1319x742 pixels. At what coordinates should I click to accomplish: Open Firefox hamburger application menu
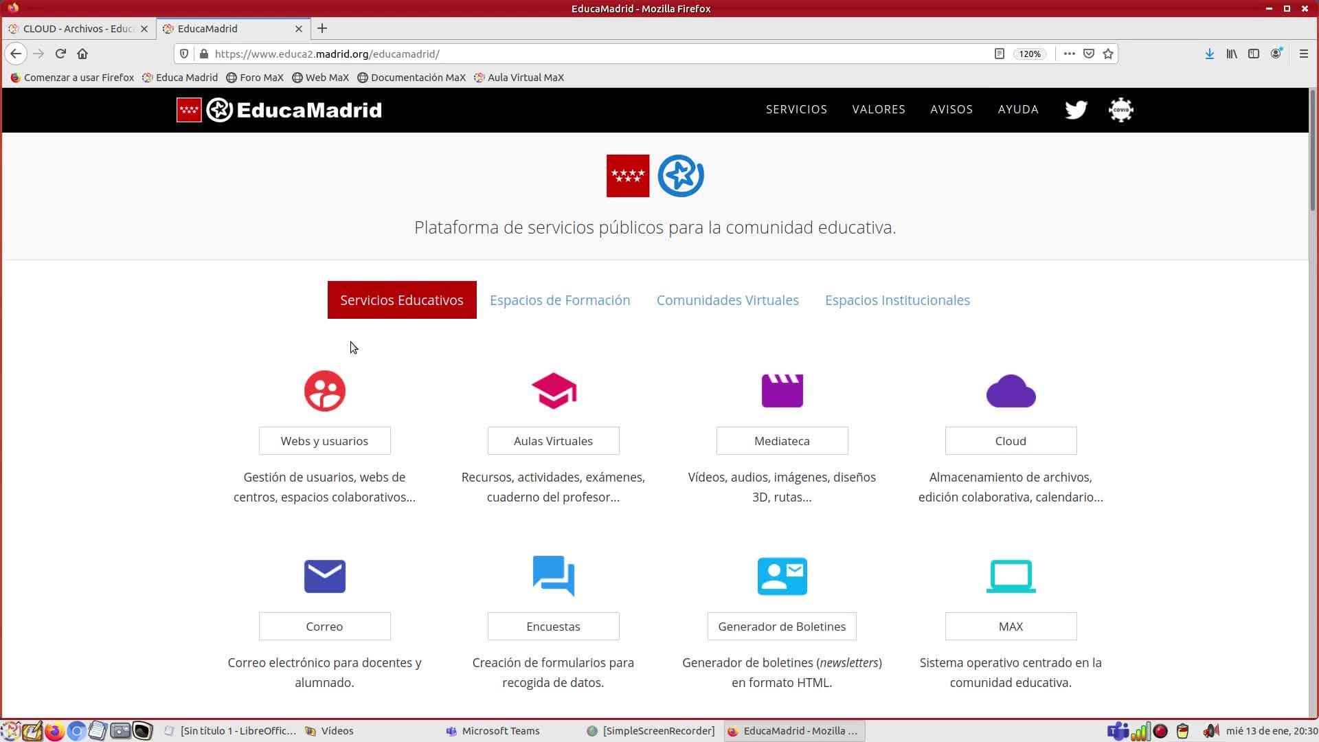tap(1303, 54)
